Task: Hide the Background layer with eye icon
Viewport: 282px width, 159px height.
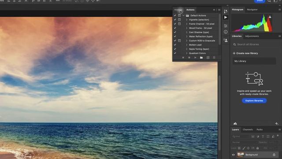Action: pos(233,155)
